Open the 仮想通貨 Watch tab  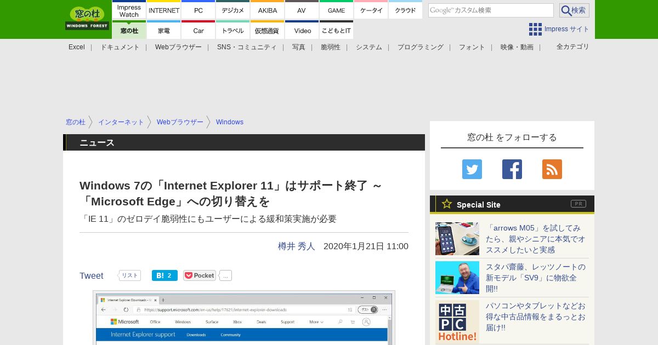point(268,30)
